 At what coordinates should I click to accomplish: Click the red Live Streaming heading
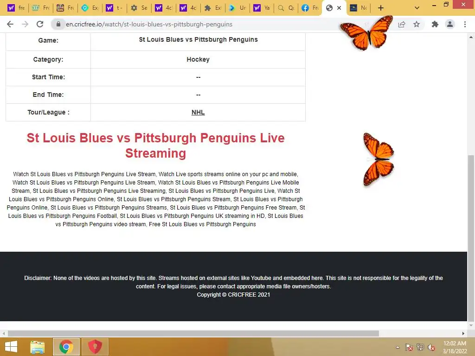tap(156, 145)
